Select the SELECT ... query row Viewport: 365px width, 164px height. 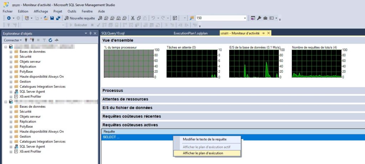233,137
